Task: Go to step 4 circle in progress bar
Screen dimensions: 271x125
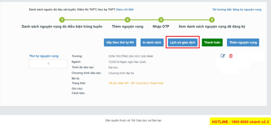Action: [x=212, y=20]
